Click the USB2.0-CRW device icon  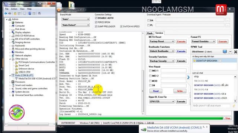16,72
